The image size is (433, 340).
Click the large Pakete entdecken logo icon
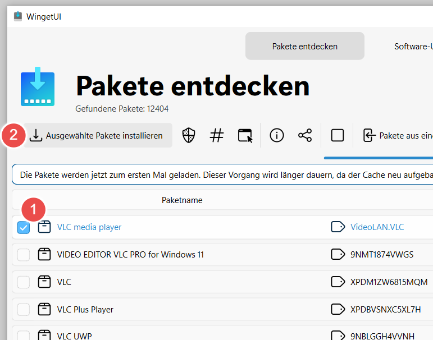tap(38, 86)
